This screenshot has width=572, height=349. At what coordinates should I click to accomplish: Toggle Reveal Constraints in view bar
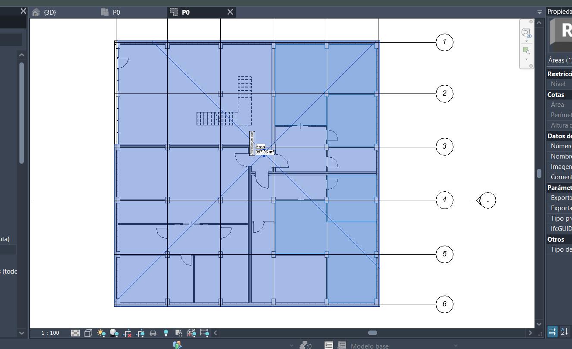pos(205,333)
